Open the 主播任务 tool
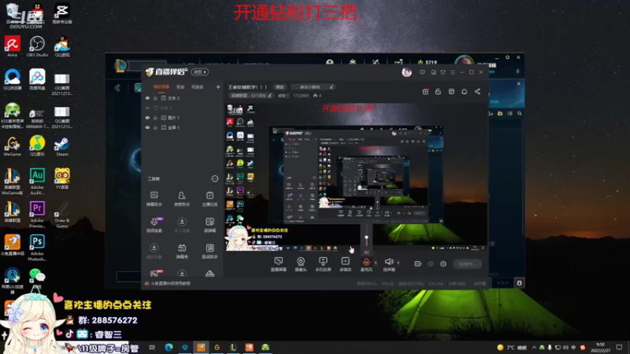 (x=209, y=198)
